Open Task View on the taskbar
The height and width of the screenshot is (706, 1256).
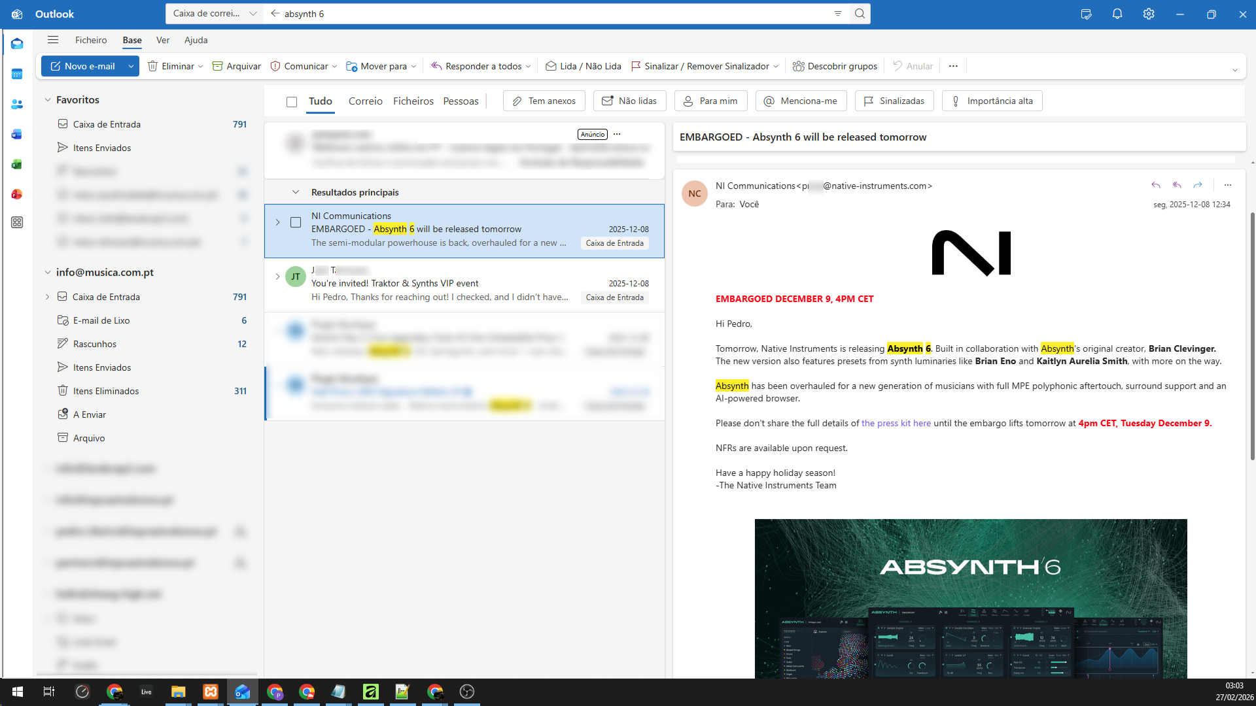[x=49, y=692]
